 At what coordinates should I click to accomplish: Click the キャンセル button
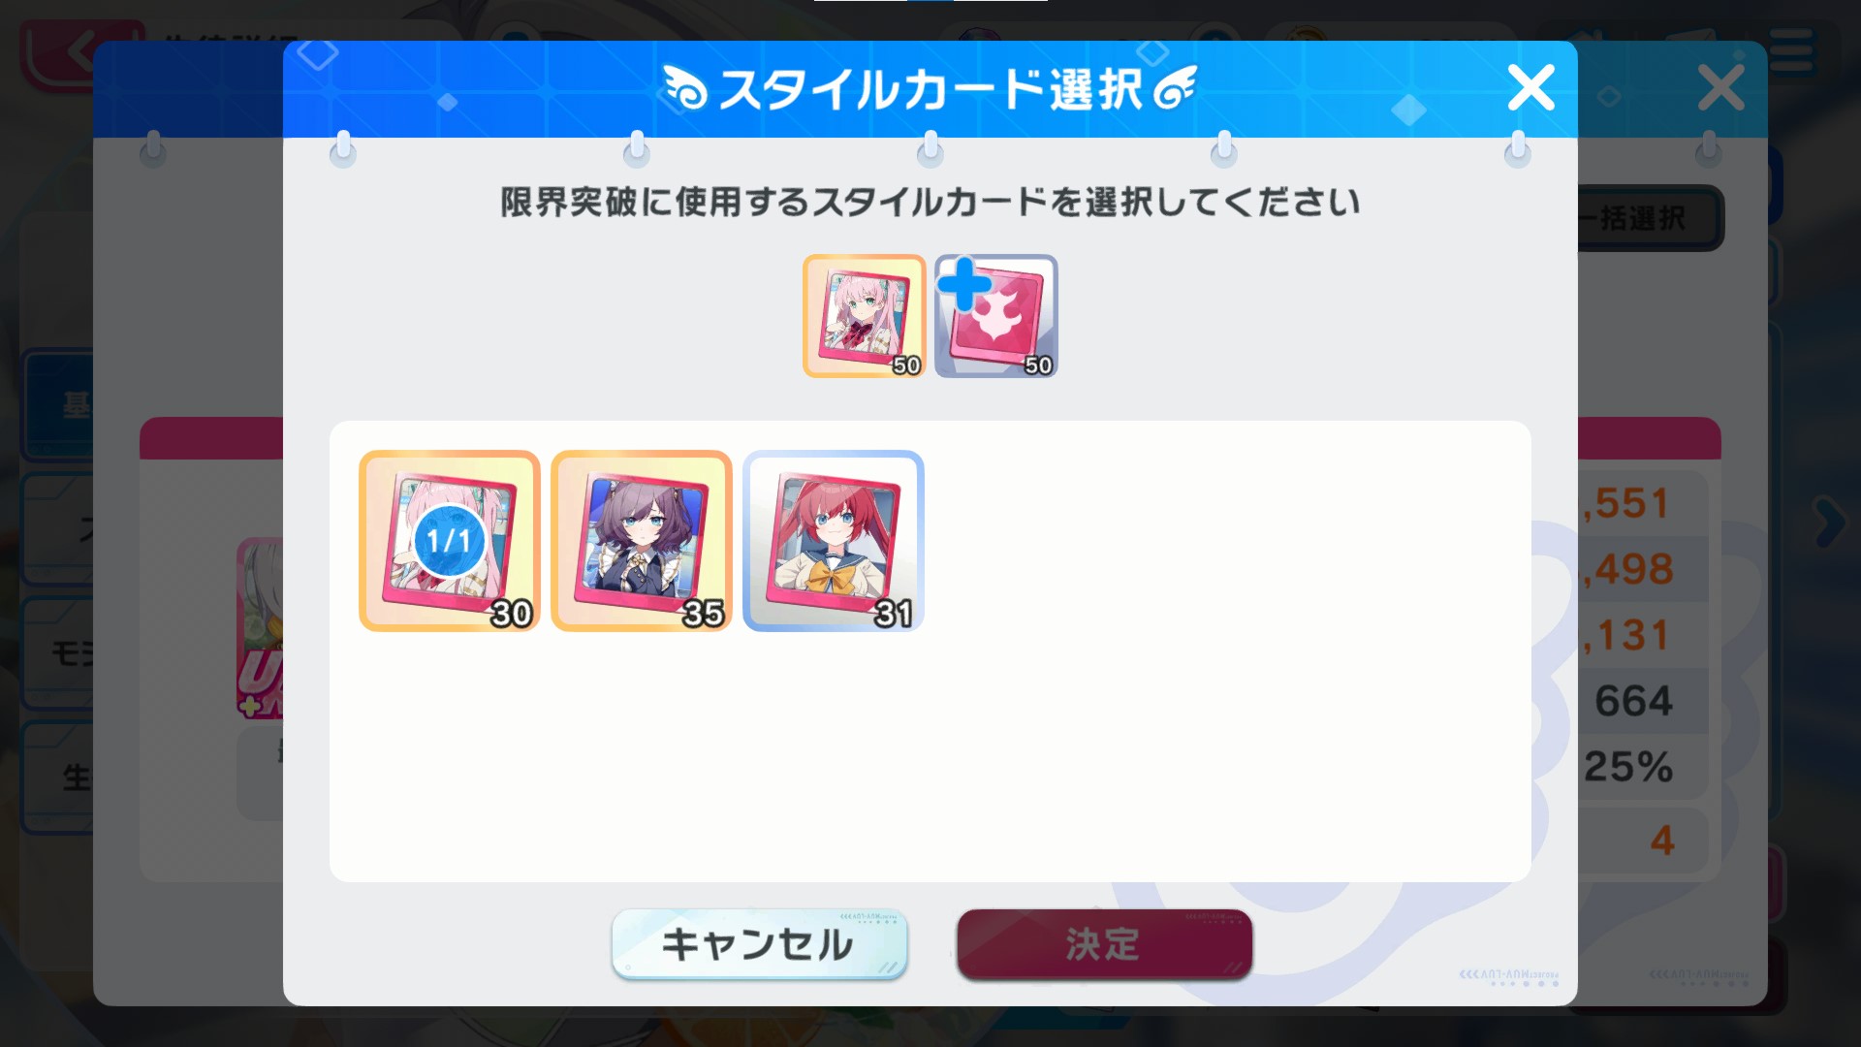(x=760, y=943)
